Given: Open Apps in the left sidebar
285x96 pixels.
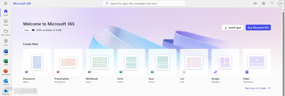Looking at the screenshot, I should (6, 42).
